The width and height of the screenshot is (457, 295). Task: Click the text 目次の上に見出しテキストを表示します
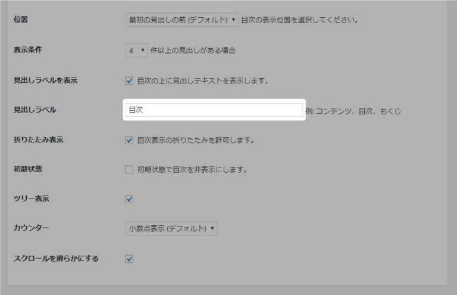coord(203,80)
